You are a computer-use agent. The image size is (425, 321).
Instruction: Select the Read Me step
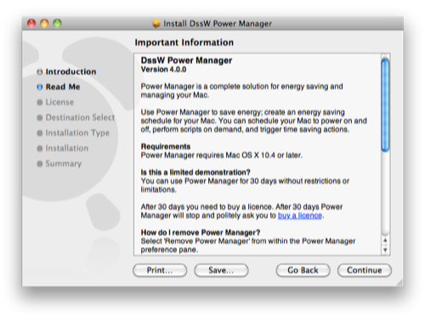pos(63,87)
